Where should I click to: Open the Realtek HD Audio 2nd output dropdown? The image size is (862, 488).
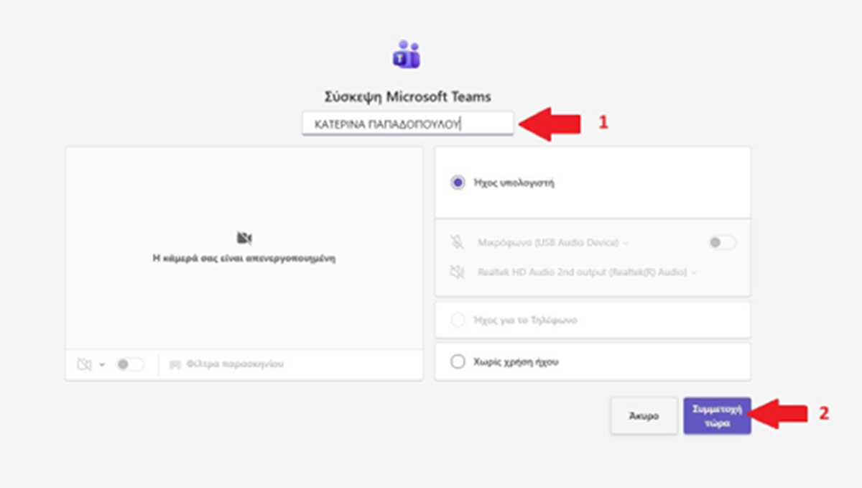(587, 272)
